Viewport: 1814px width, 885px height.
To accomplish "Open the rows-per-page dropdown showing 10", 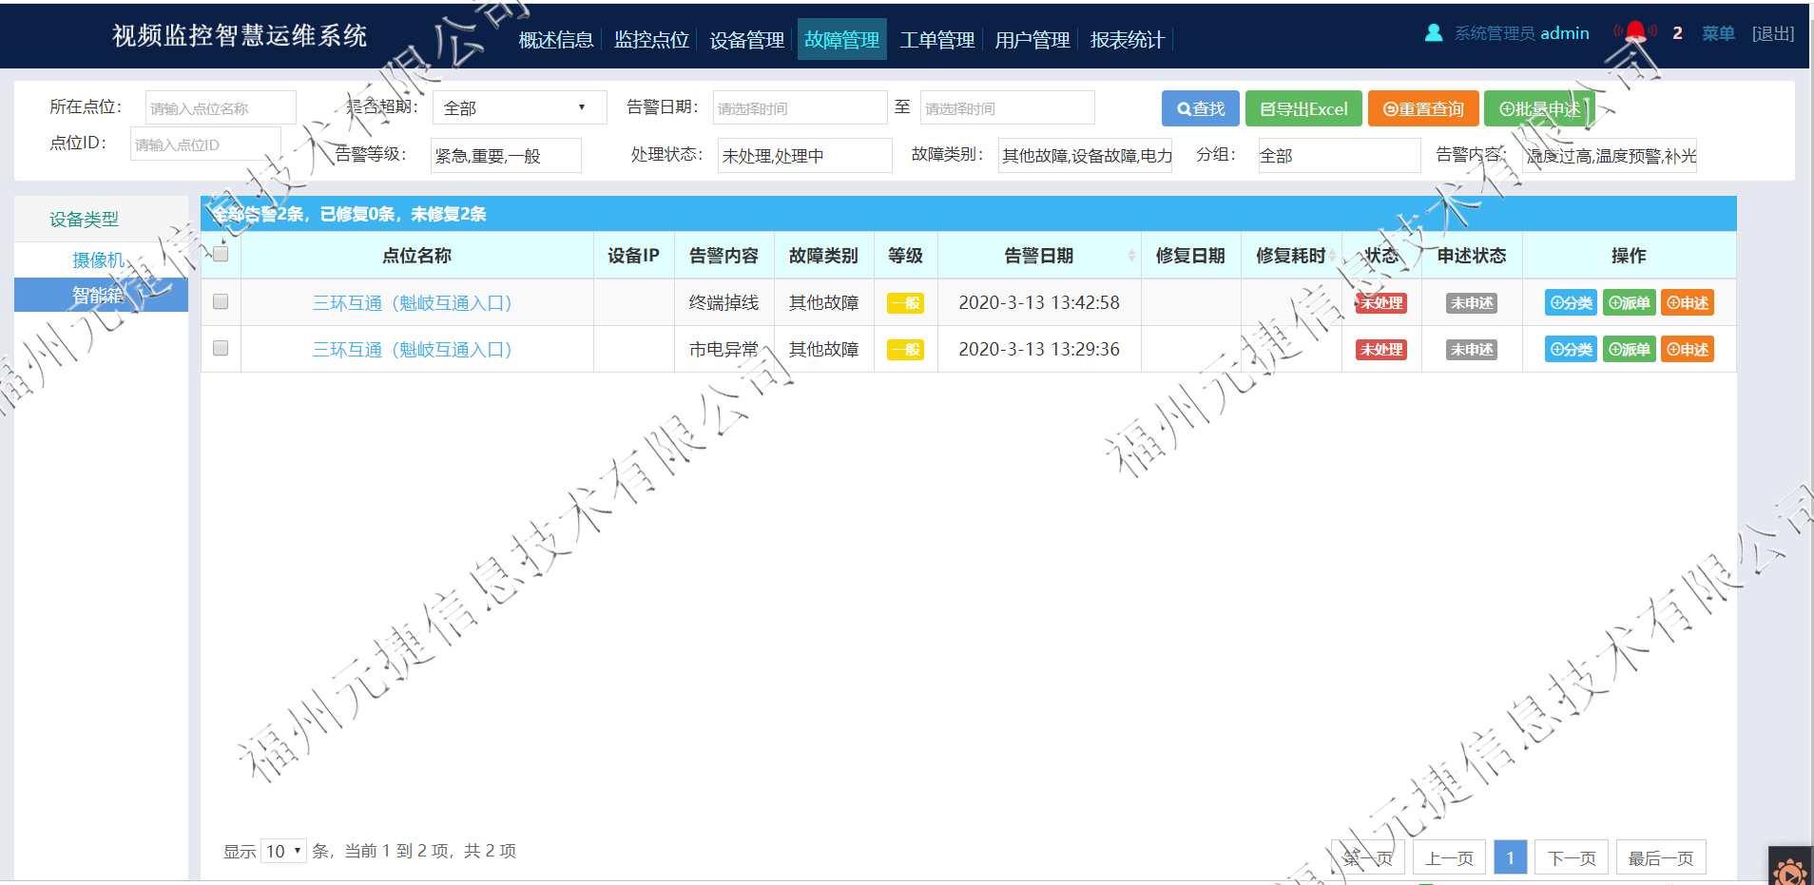I will point(283,851).
